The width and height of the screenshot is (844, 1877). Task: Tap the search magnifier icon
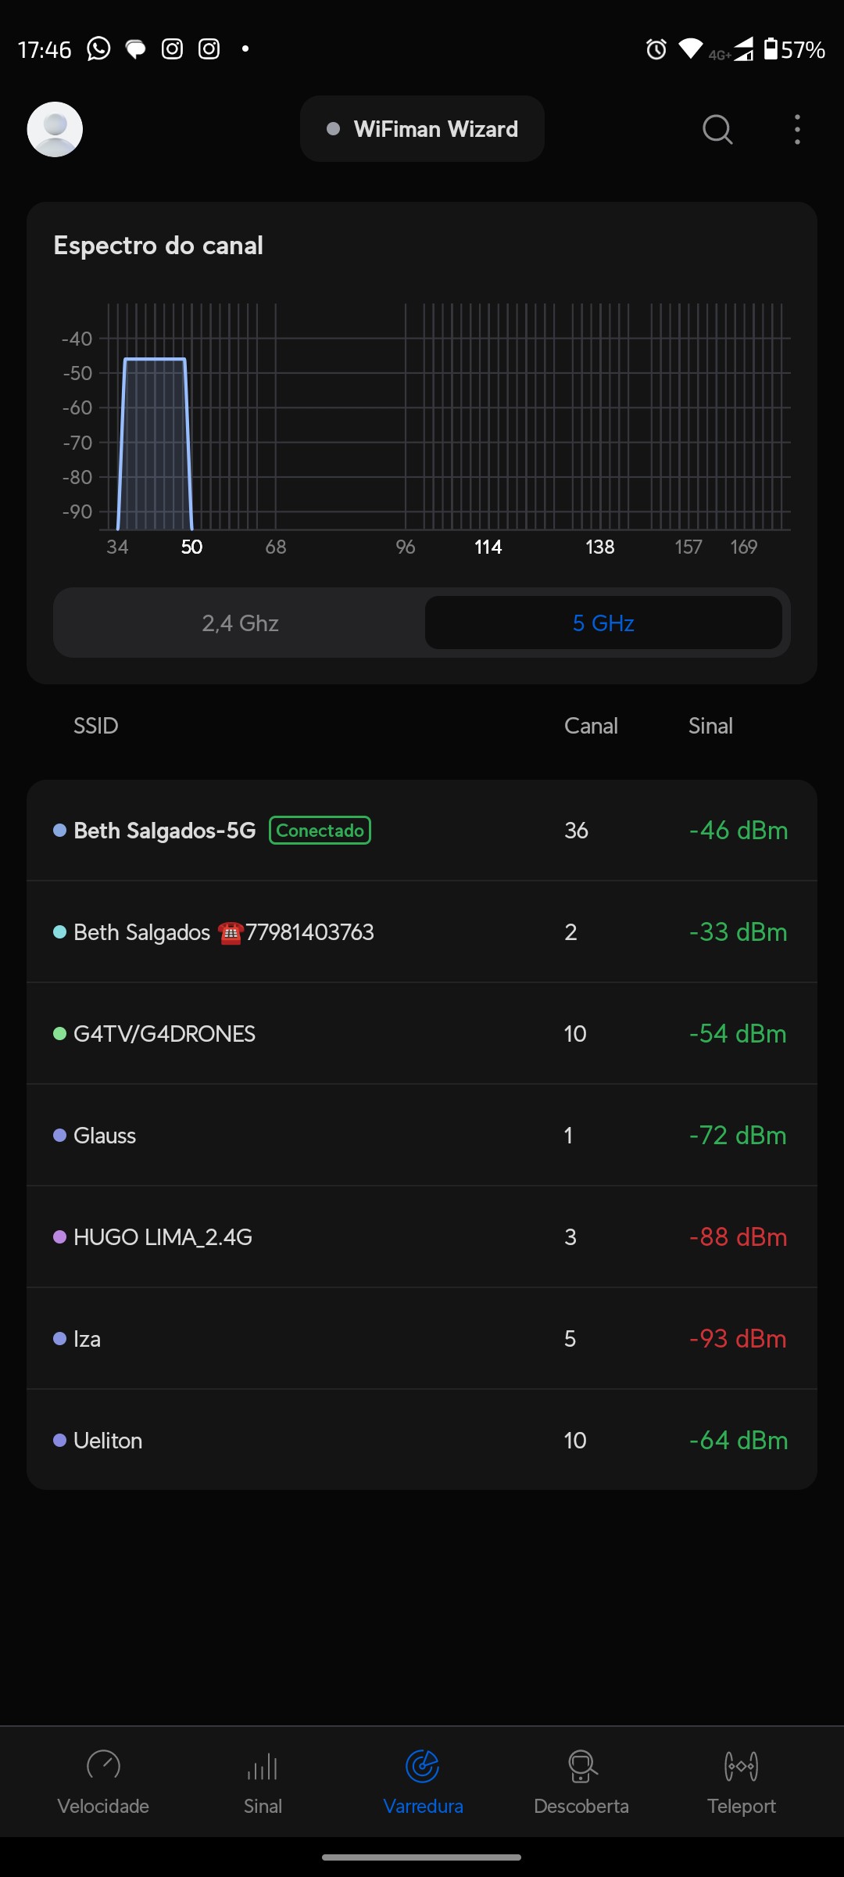717,129
